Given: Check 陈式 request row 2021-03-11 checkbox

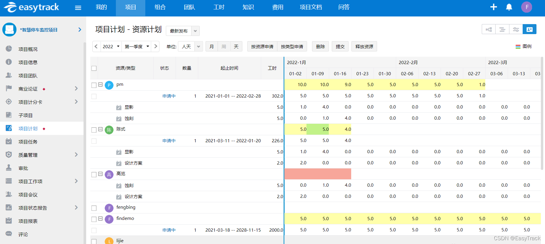Looking at the screenshot, I should (94, 141).
